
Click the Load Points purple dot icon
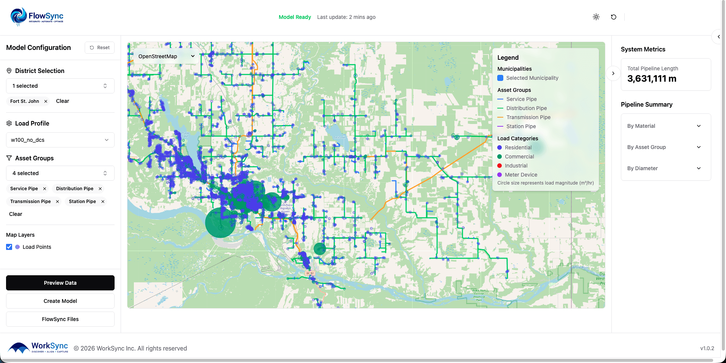[17, 247]
